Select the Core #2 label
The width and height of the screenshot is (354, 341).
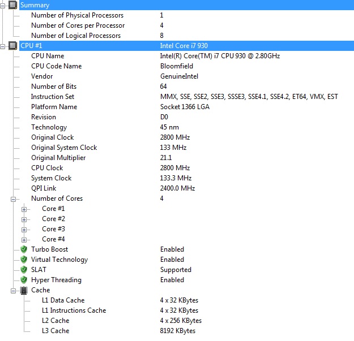(x=53, y=219)
